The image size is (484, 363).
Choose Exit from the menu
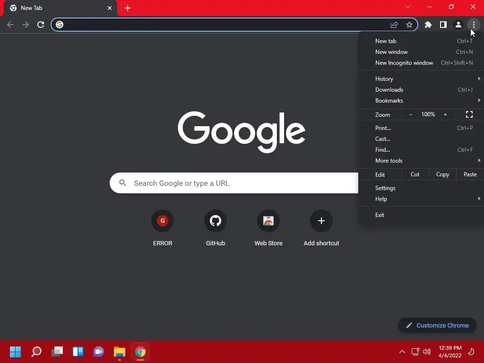(x=421, y=215)
